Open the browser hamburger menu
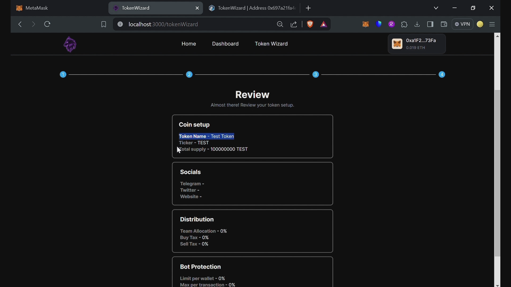 [492, 24]
